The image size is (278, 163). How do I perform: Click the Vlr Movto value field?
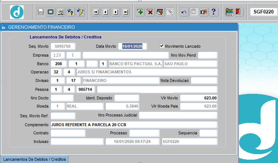tap(199, 98)
